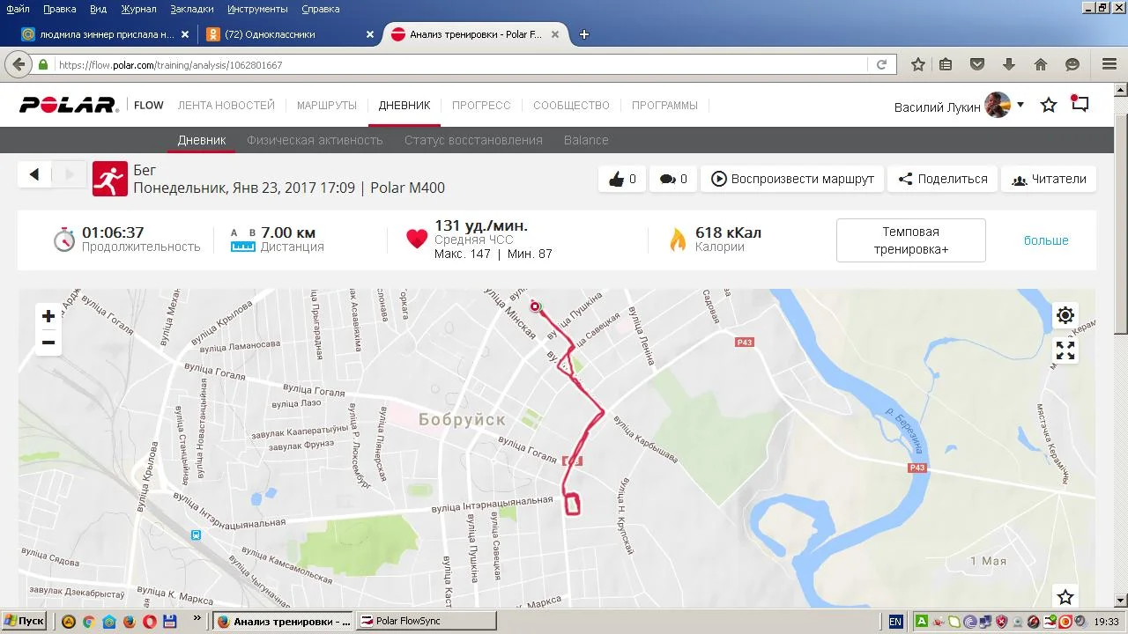Show bookmarks list icon

tap(946, 64)
